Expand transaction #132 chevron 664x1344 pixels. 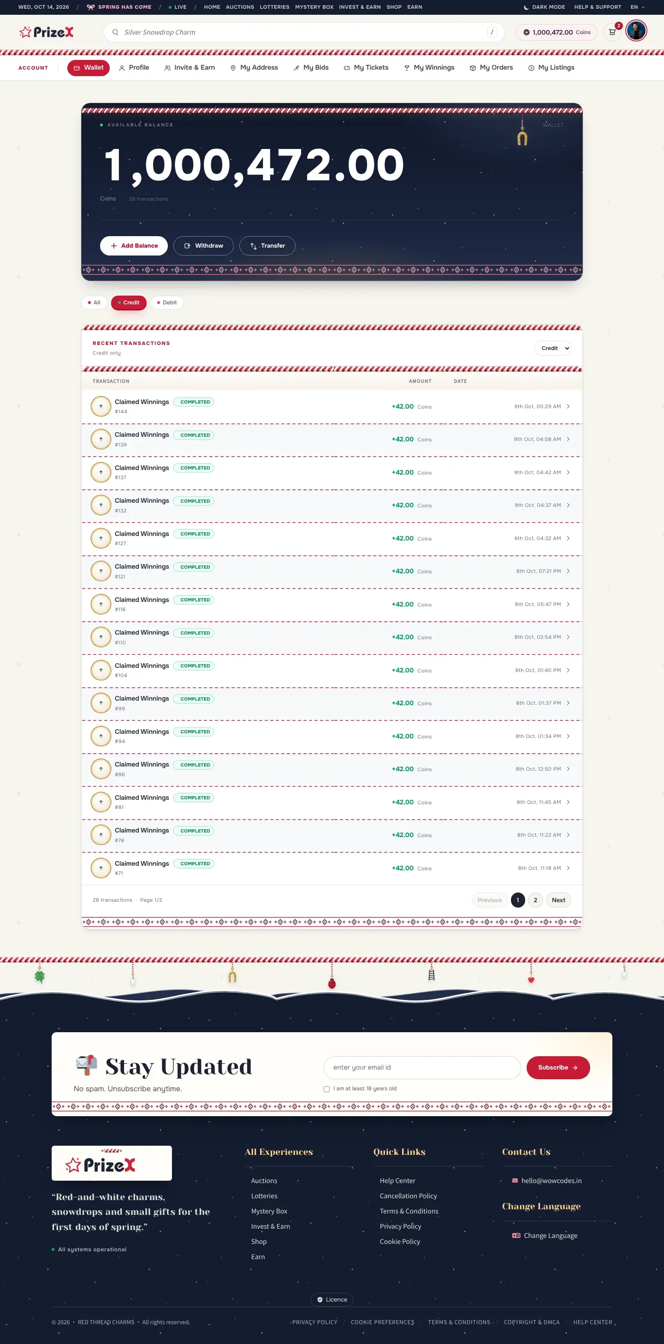(x=568, y=505)
